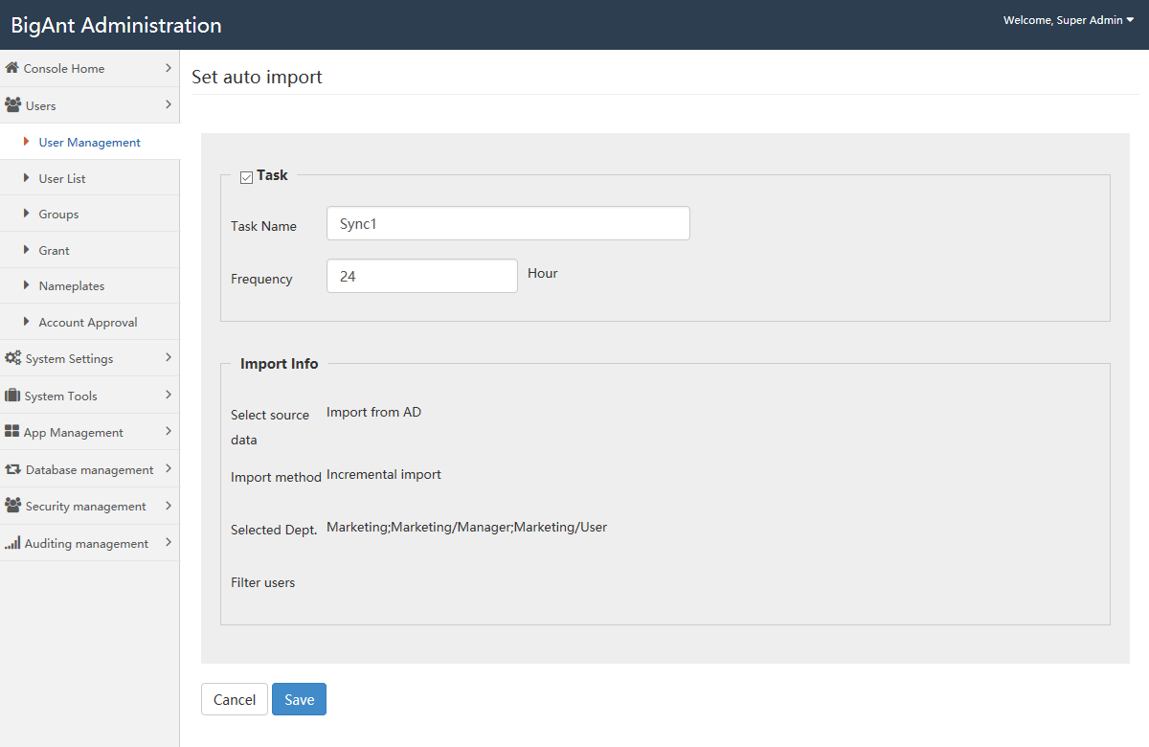
Task: Focus the Task Name input field
Action: click(508, 223)
